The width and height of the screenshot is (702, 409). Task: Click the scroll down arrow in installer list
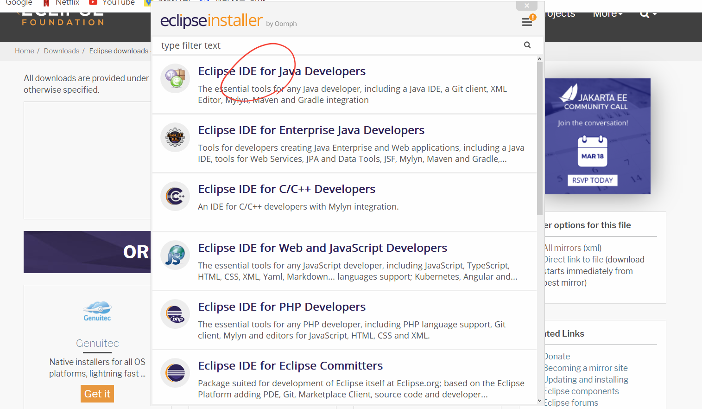(539, 401)
